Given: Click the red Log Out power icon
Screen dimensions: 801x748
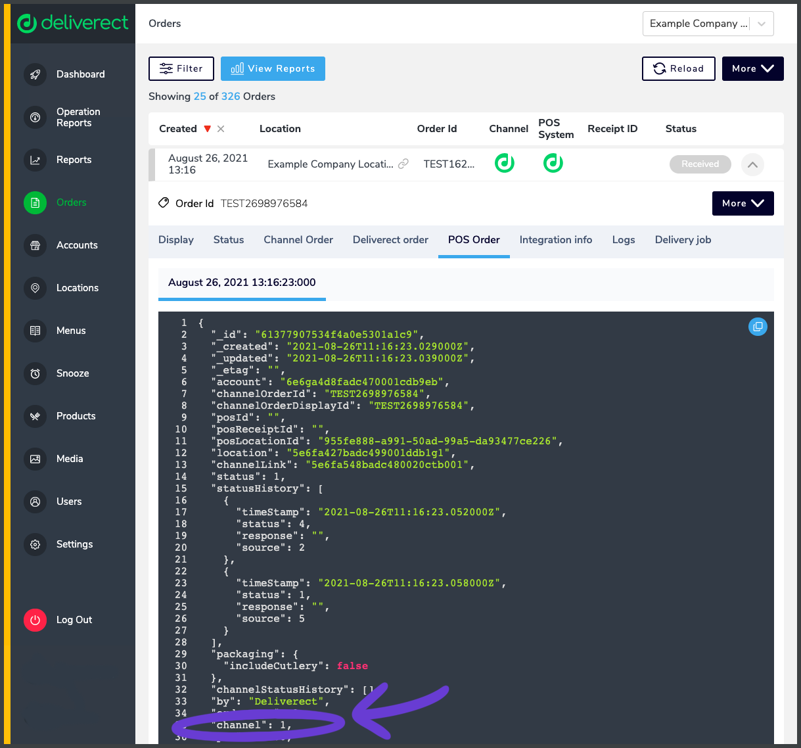Looking at the screenshot, I should [35, 620].
